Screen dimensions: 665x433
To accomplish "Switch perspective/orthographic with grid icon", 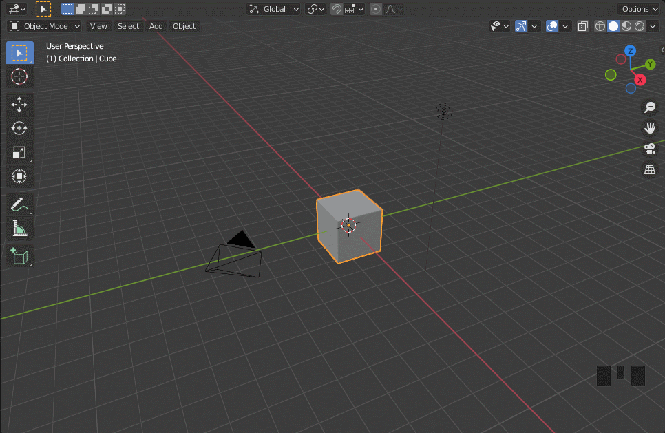I will 650,169.
